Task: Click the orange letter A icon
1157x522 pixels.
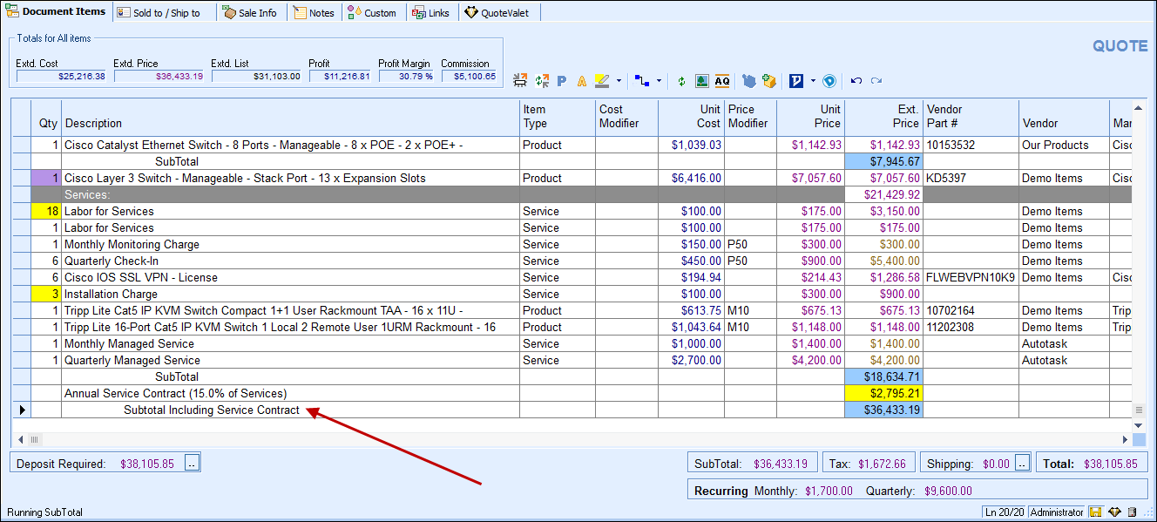Action: coord(582,81)
